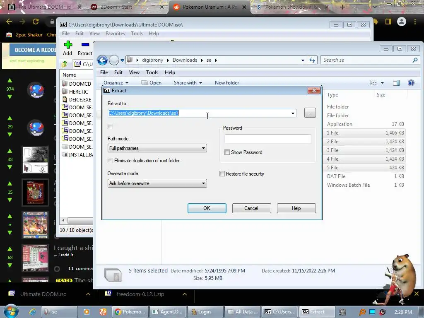Open the view options dropdown arrow
The height and width of the screenshot is (318, 424).
coord(382,83)
